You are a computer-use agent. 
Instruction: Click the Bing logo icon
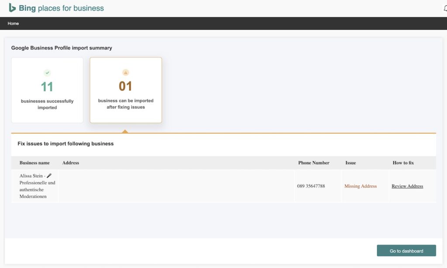pyautogui.click(x=12, y=8)
